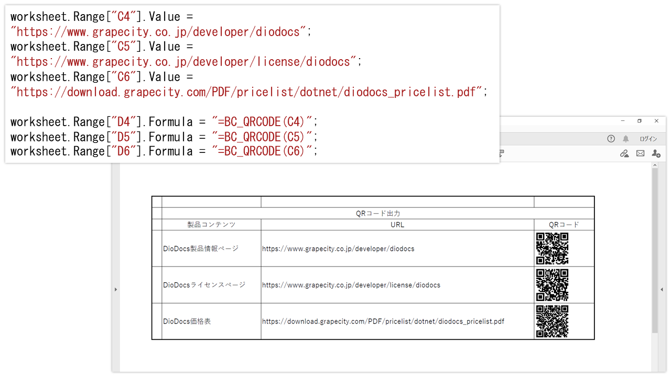Click the URL column header
Viewport: 671px width, 377px height.
397,225
